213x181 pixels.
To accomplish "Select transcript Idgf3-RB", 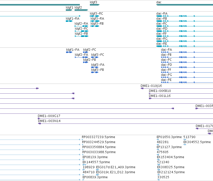I will pyautogui.click(x=95, y=26).
